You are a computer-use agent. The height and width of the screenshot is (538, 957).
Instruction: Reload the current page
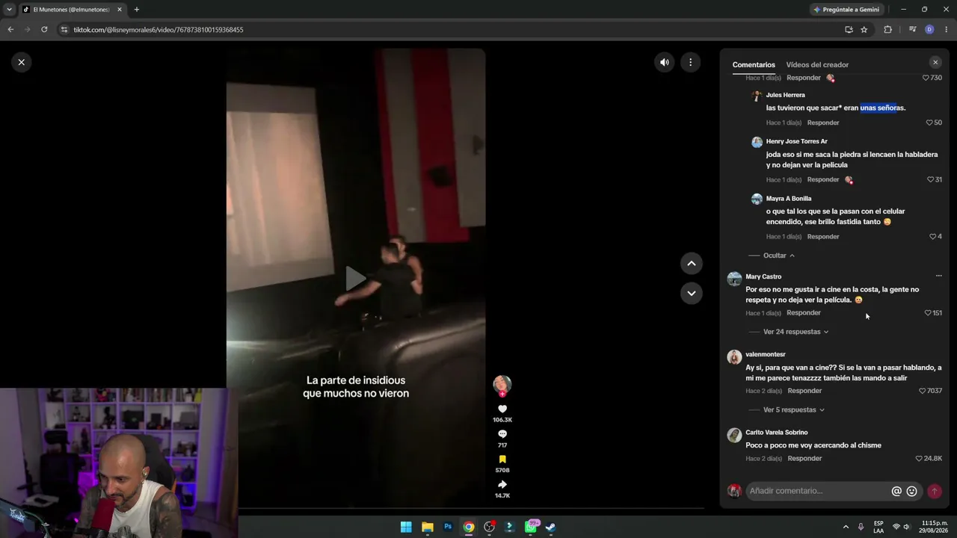point(44,30)
